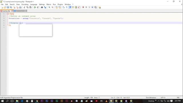
Task: Launch VLC from the taskbar cone icon
Action: pos(106,101)
